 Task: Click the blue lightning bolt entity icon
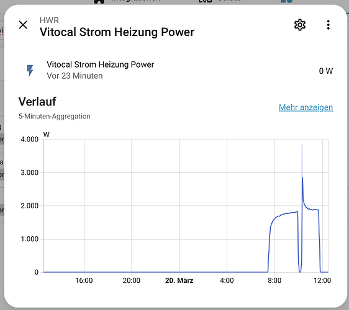(x=30, y=70)
